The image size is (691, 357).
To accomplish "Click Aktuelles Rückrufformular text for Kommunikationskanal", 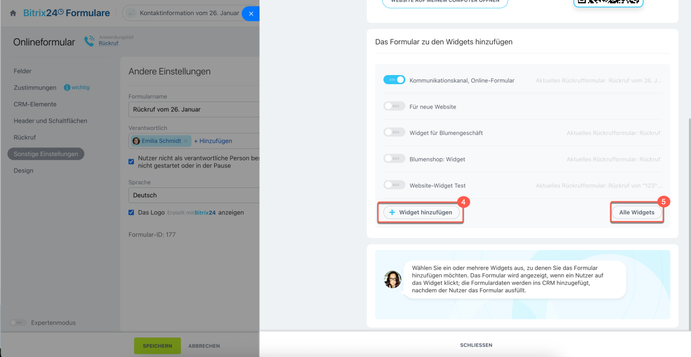I will 598,80.
